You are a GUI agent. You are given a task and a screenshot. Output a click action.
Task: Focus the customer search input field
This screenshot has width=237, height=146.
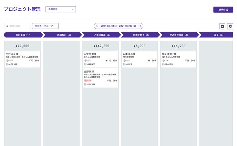[x=17, y=26]
